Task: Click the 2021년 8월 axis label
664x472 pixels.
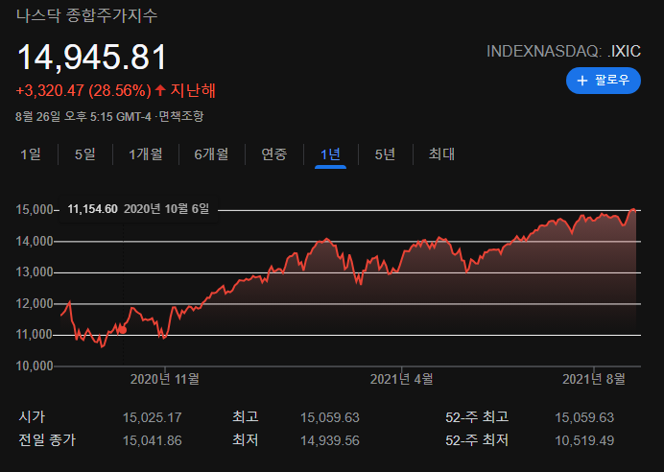Action: (594, 379)
